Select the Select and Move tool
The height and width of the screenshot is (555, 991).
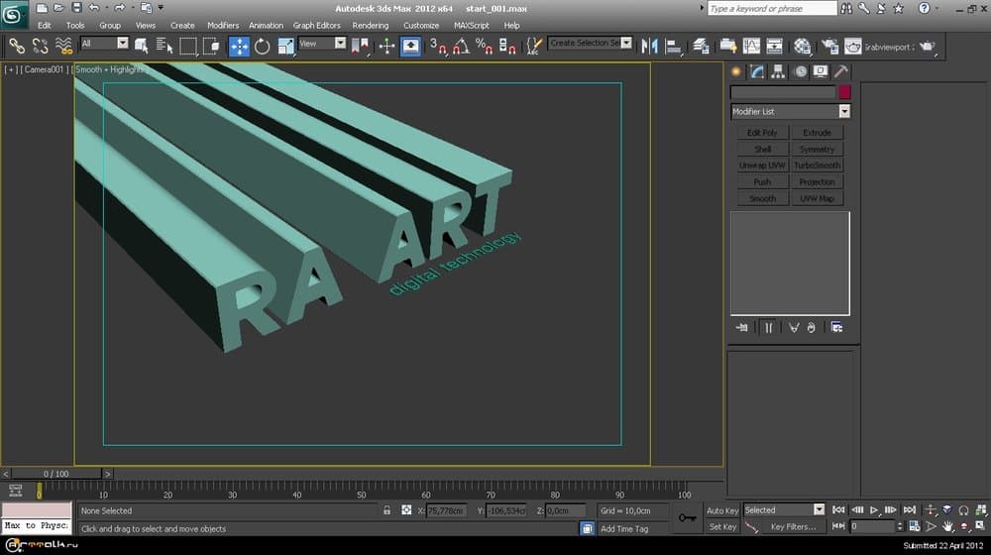tap(239, 46)
